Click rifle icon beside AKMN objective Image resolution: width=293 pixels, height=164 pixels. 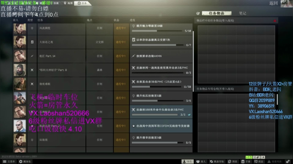coord(133,56)
